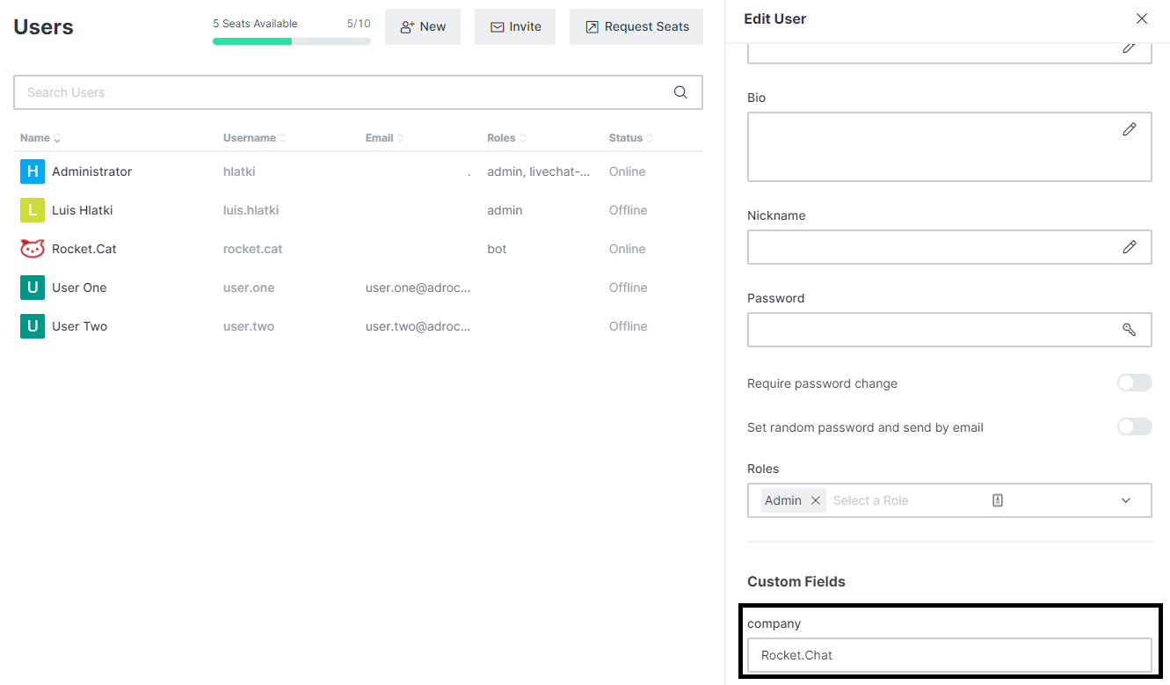
Task: Click the New user button
Action: point(423,27)
